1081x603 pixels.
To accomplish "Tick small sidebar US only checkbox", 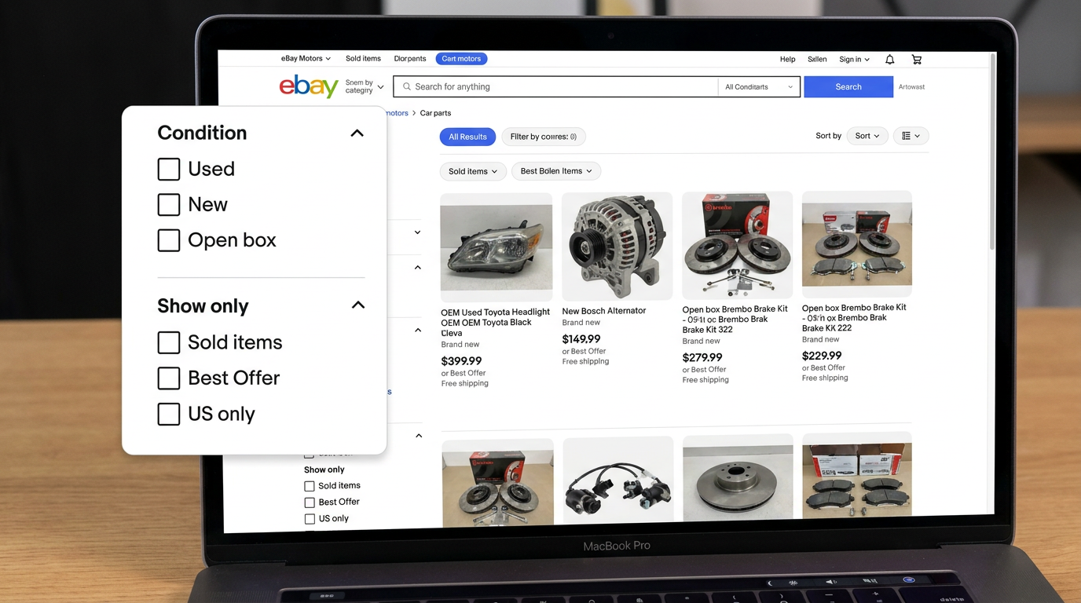I will (x=310, y=519).
